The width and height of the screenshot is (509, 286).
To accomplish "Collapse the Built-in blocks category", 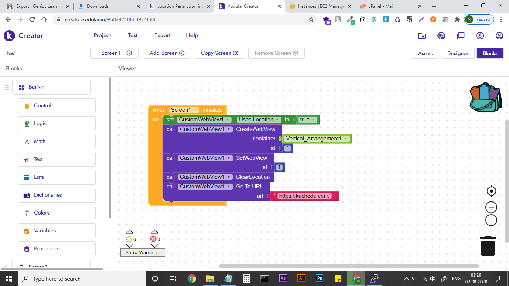I will pos(7,87).
